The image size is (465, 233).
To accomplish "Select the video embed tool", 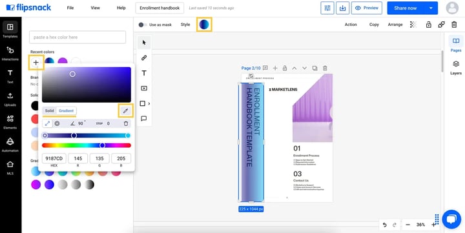I will coord(144,88).
